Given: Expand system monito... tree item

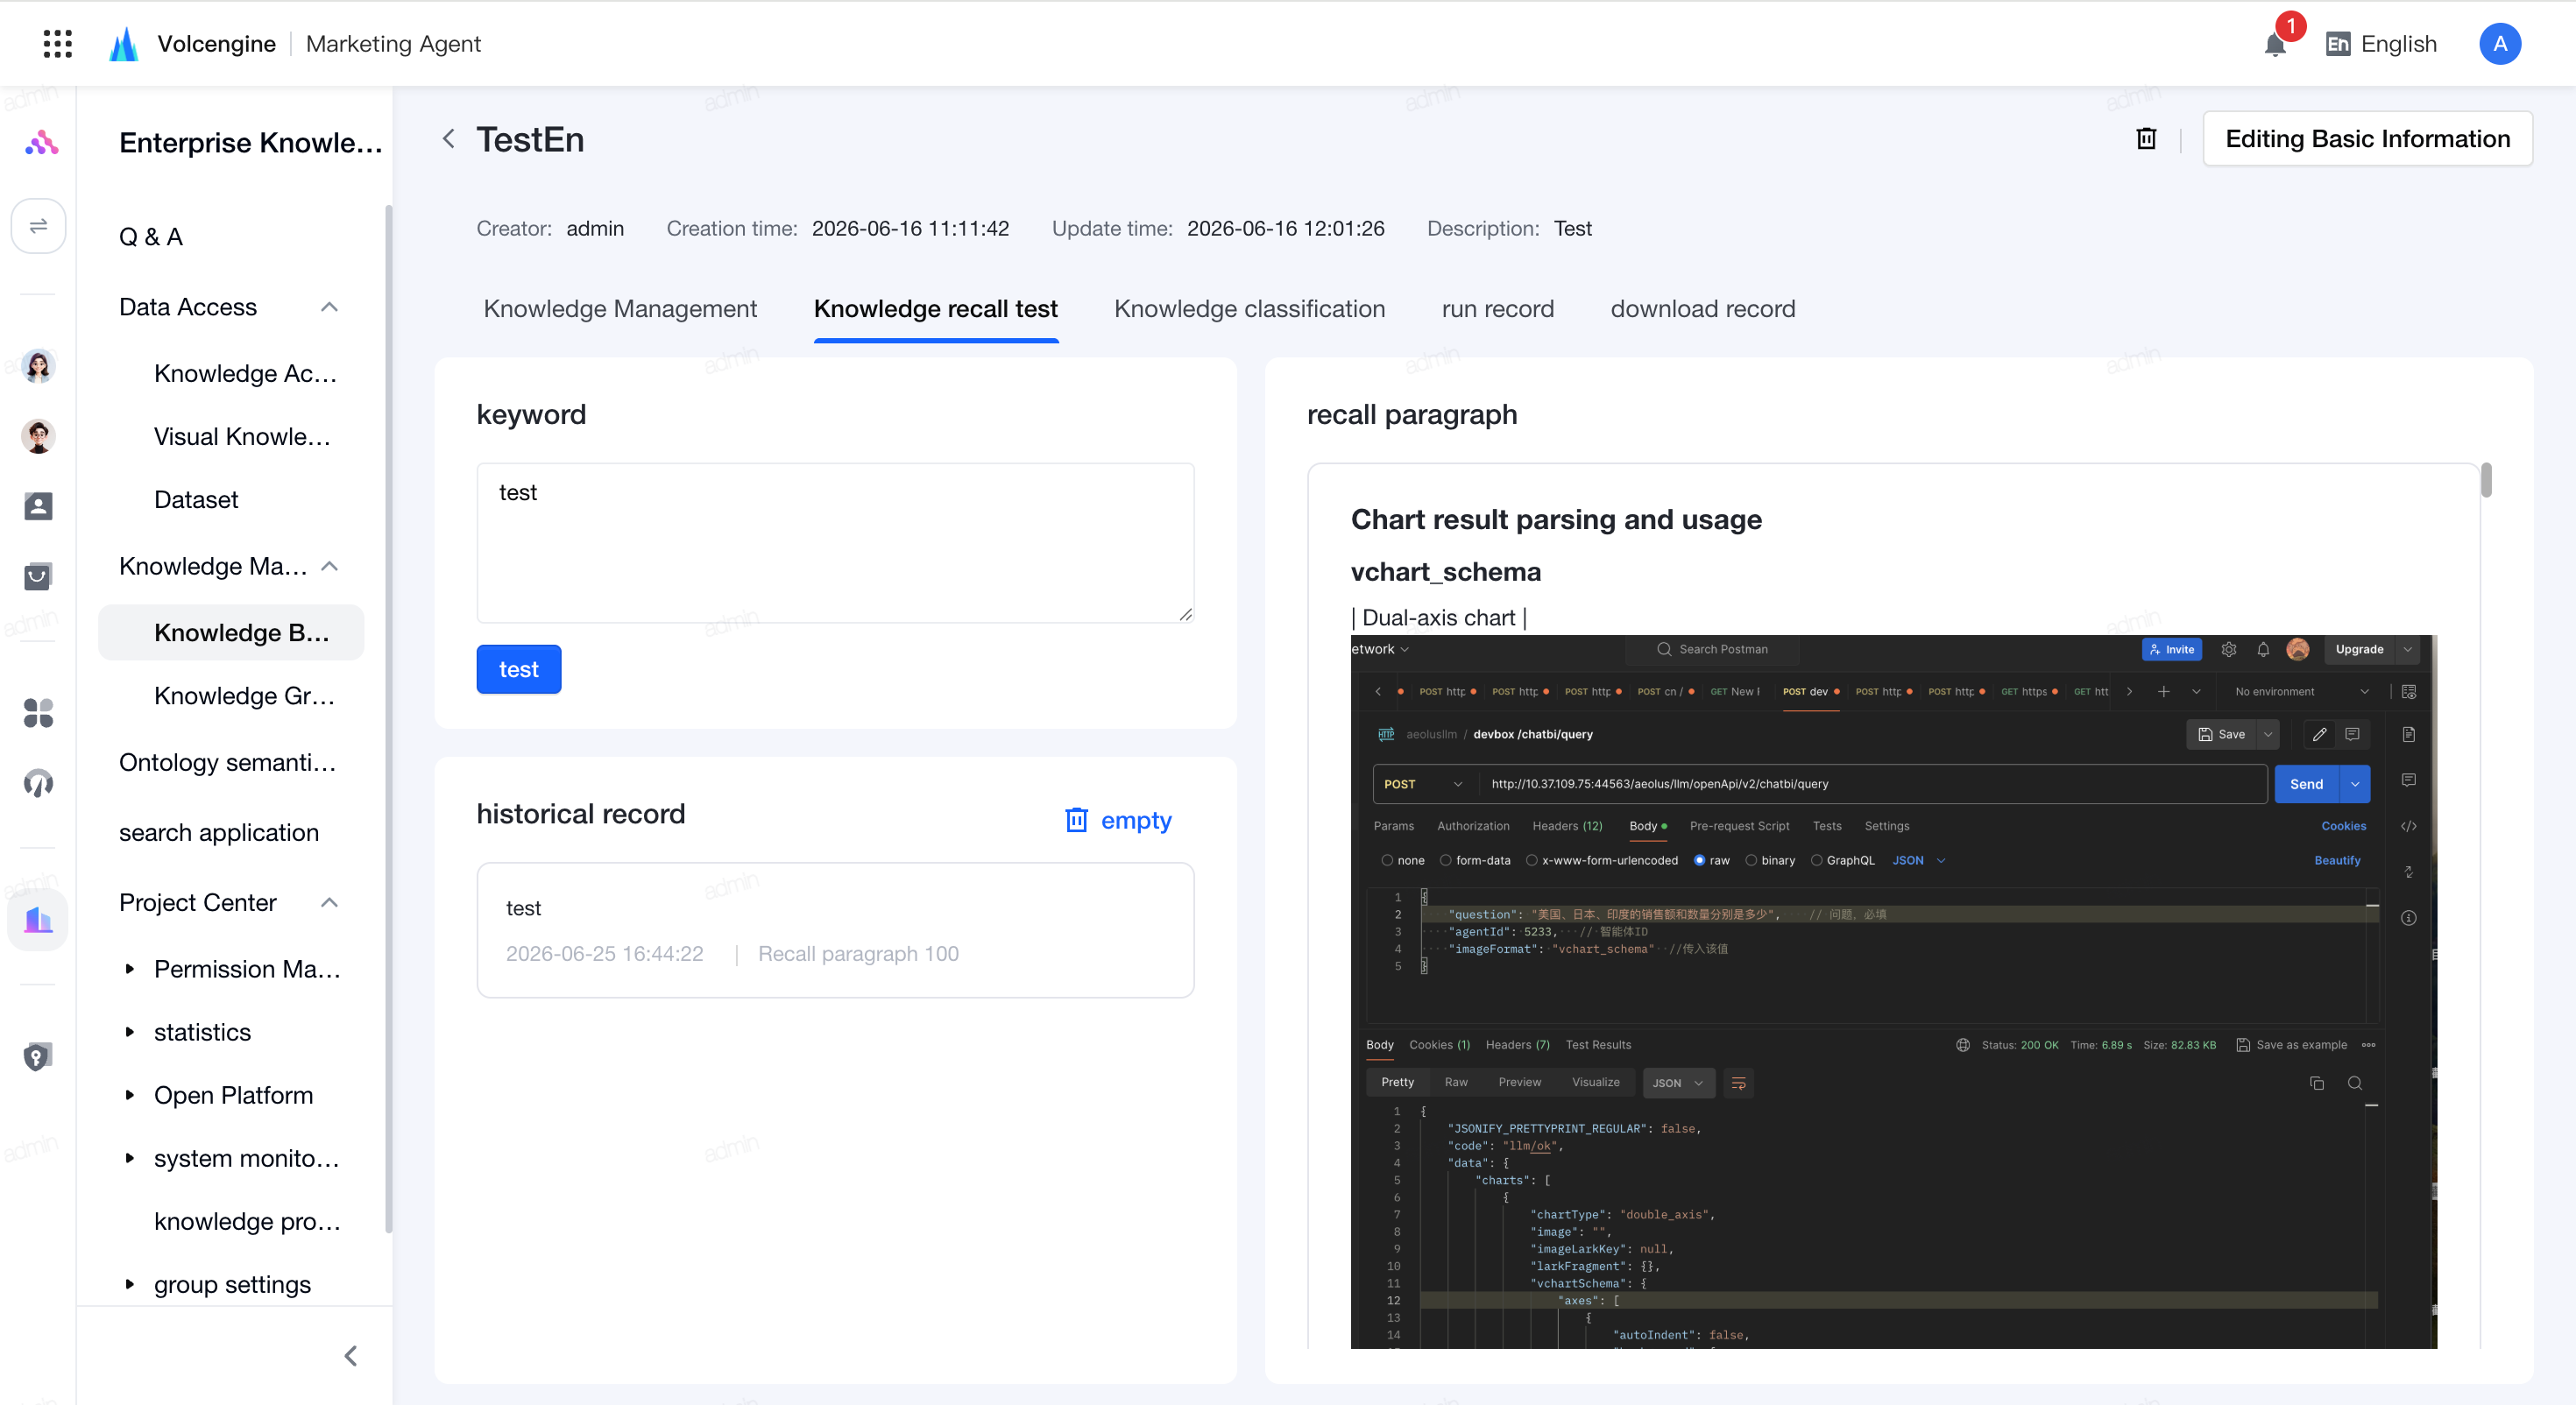Looking at the screenshot, I should click(x=130, y=1157).
